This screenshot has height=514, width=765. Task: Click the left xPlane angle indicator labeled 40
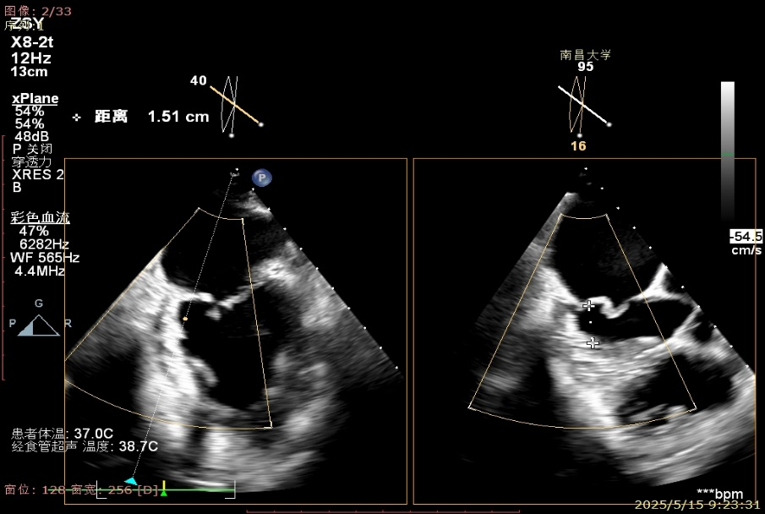pos(237,106)
